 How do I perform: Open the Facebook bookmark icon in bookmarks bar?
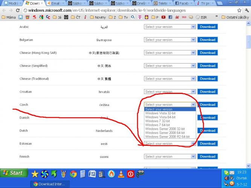(x=170, y=17)
